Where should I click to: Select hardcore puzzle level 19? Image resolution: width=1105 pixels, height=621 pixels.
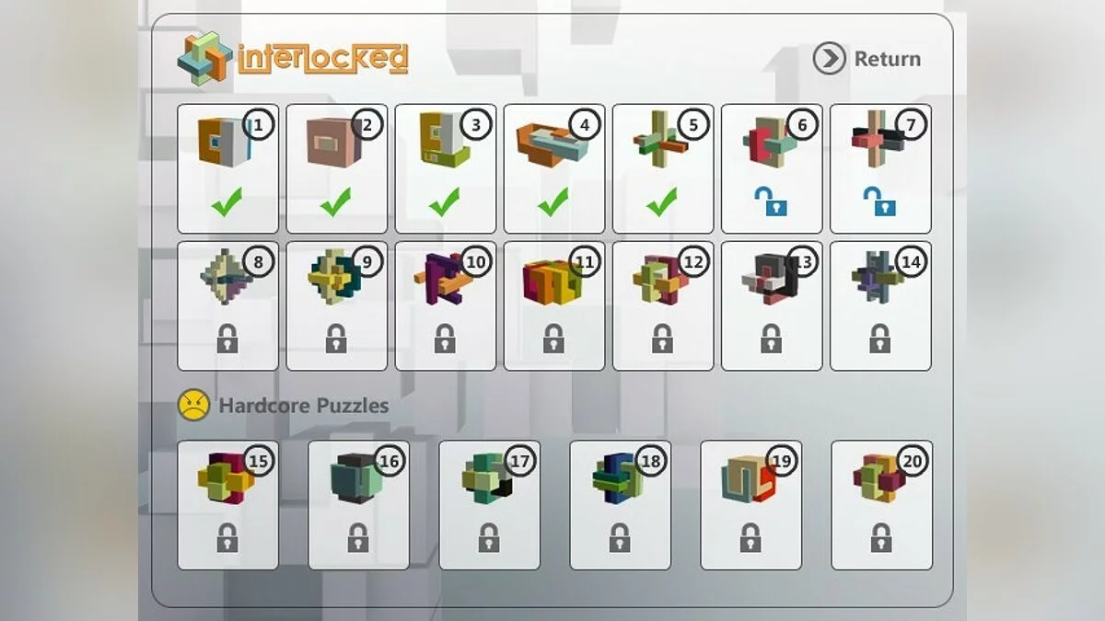pos(751,505)
